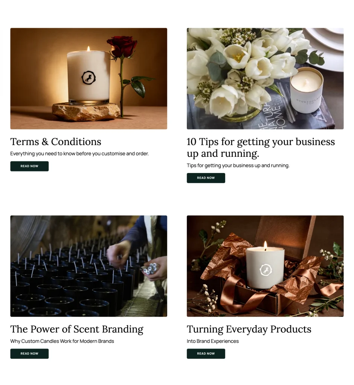This screenshot has width=354, height=385.
Task: Click the 'Into Brand Experiences' subtitle
Action: pyautogui.click(x=213, y=341)
